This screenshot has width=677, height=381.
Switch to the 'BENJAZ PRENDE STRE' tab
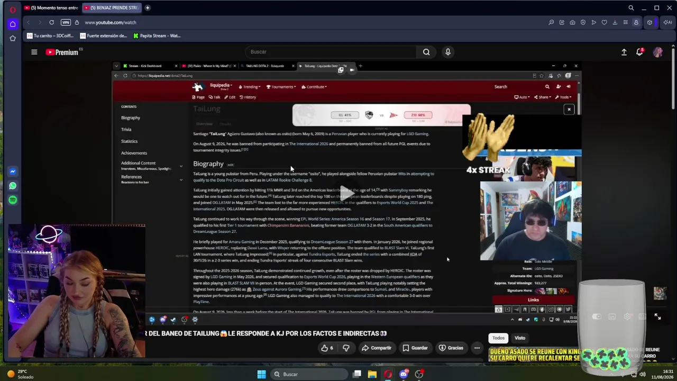coord(111,8)
